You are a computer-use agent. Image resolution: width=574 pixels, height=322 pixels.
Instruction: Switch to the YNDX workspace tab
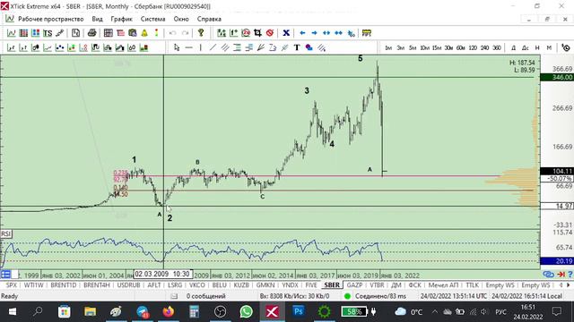[290, 285]
